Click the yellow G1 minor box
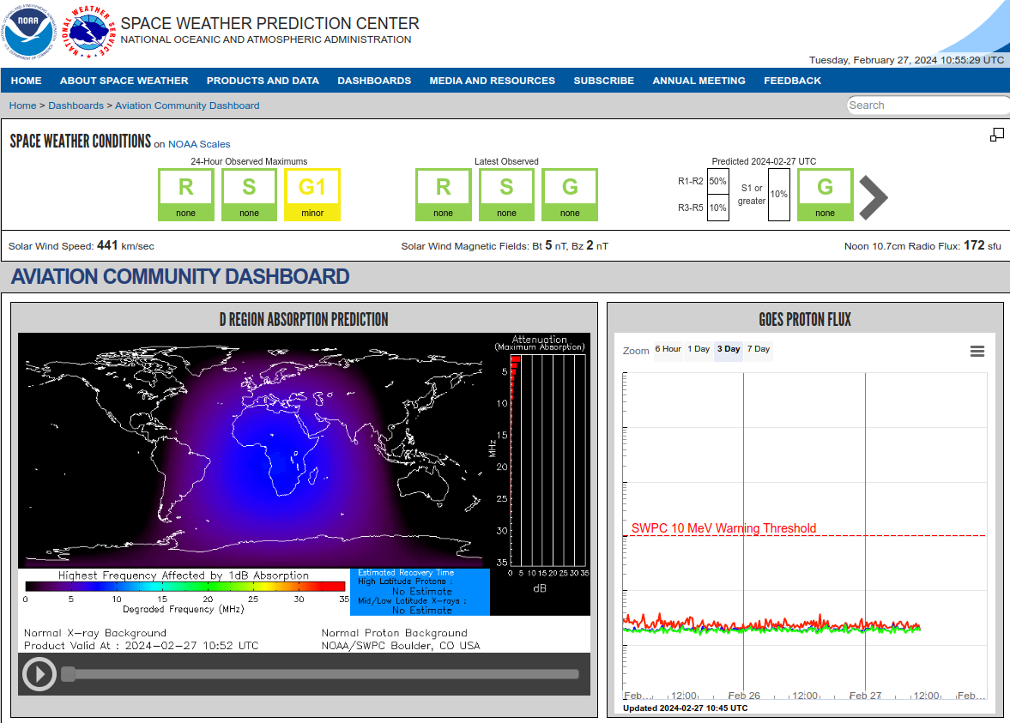The width and height of the screenshot is (1010, 723). pos(312,195)
